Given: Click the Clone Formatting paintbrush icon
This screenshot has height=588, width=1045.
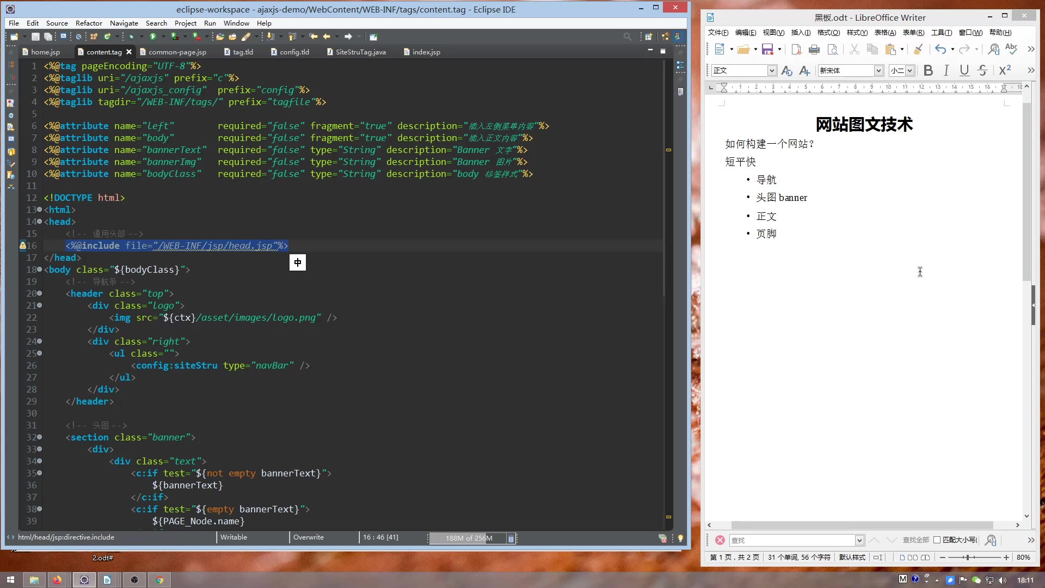Looking at the screenshot, I should 918,50.
